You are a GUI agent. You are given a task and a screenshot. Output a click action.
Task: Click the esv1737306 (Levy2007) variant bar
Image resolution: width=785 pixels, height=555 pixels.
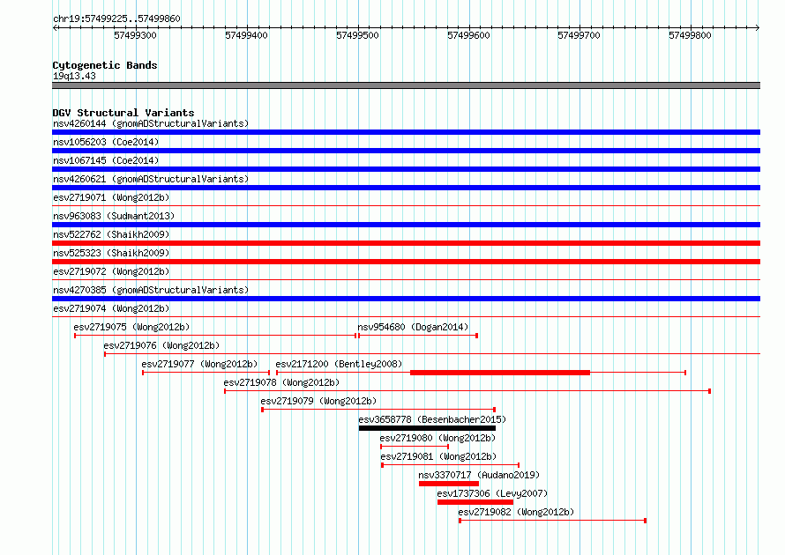pos(475,502)
